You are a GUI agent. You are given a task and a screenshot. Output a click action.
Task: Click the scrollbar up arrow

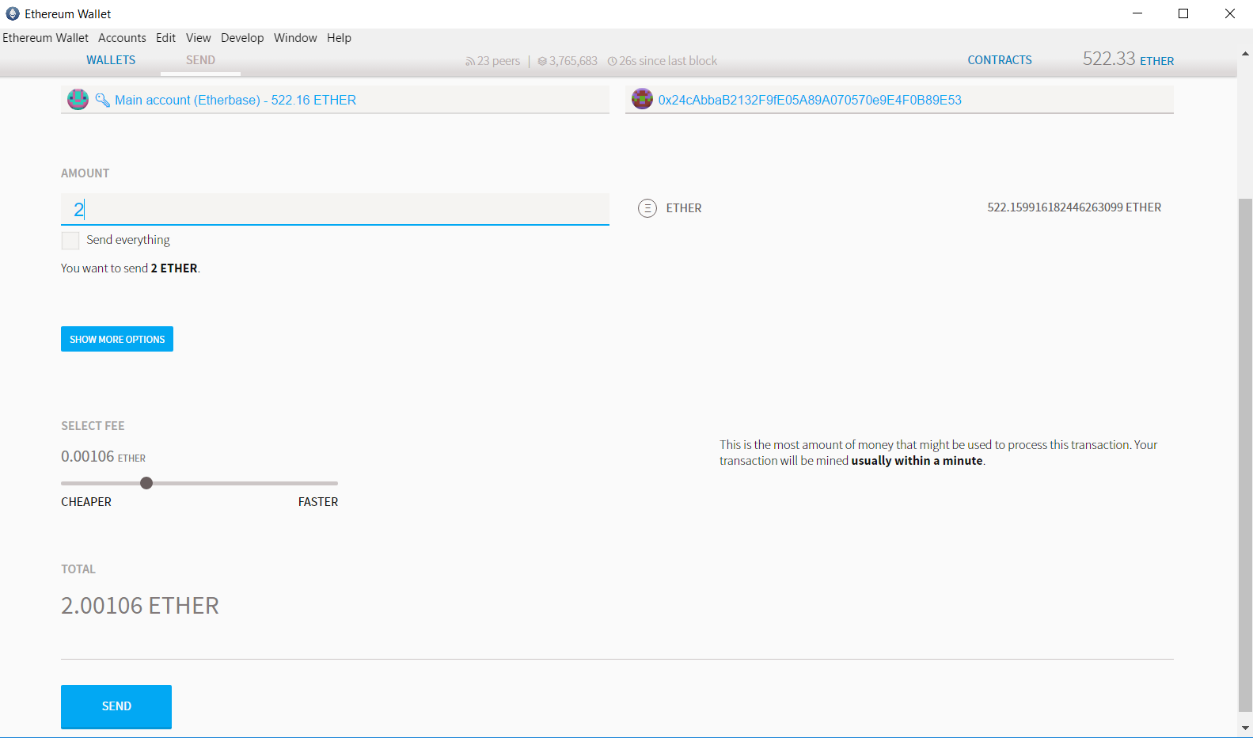pos(1245,54)
